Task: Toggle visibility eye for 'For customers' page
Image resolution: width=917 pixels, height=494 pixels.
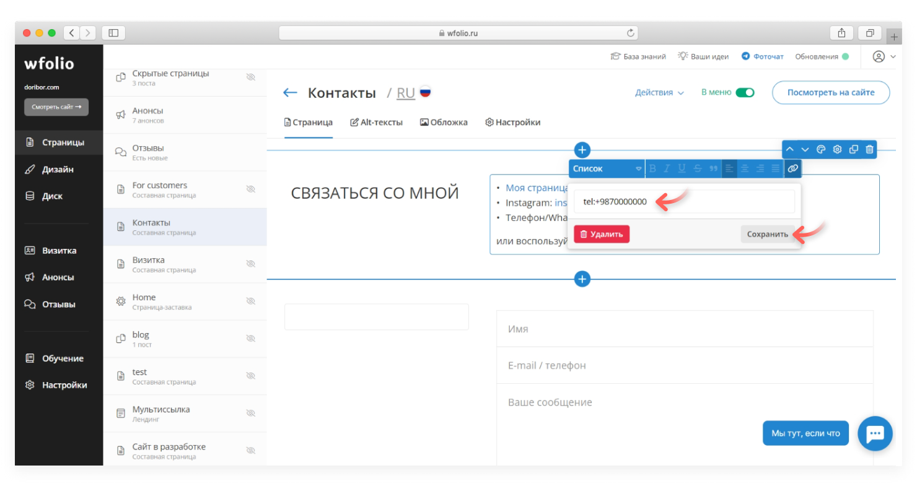Action: pos(250,189)
